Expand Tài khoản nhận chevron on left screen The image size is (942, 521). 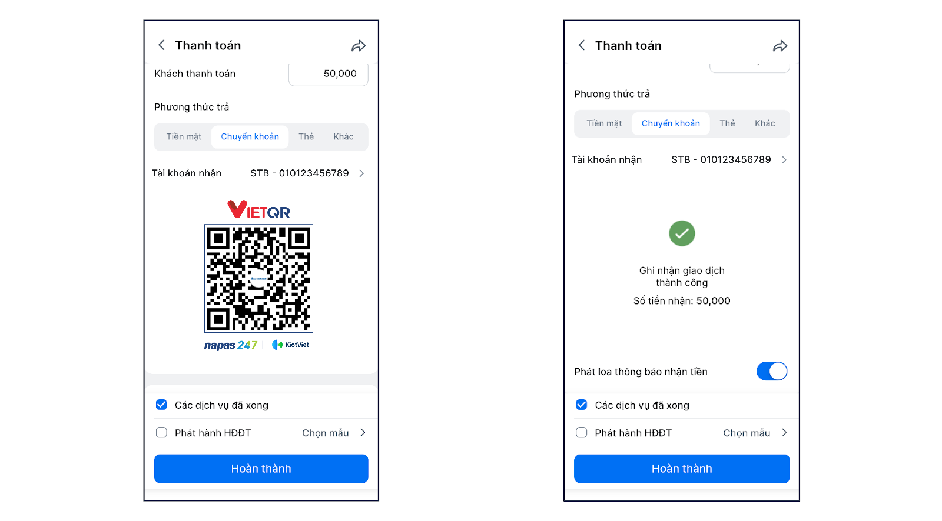coord(361,173)
